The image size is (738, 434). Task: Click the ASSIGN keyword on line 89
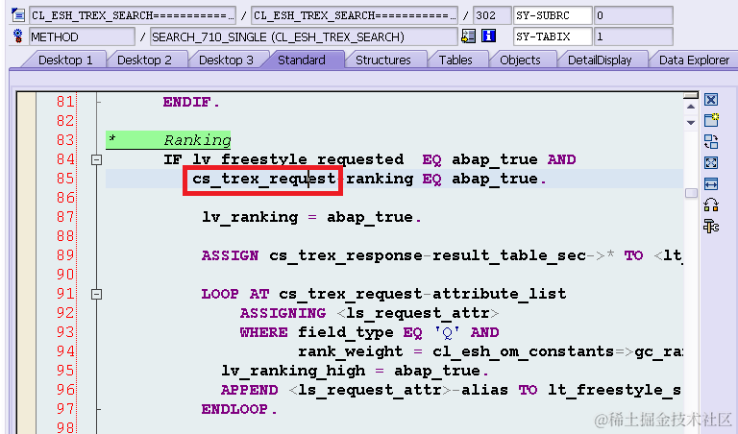[x=231, y=255]
